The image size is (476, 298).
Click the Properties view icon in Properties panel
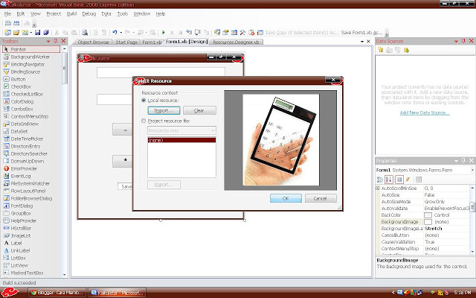coord(399,180)
